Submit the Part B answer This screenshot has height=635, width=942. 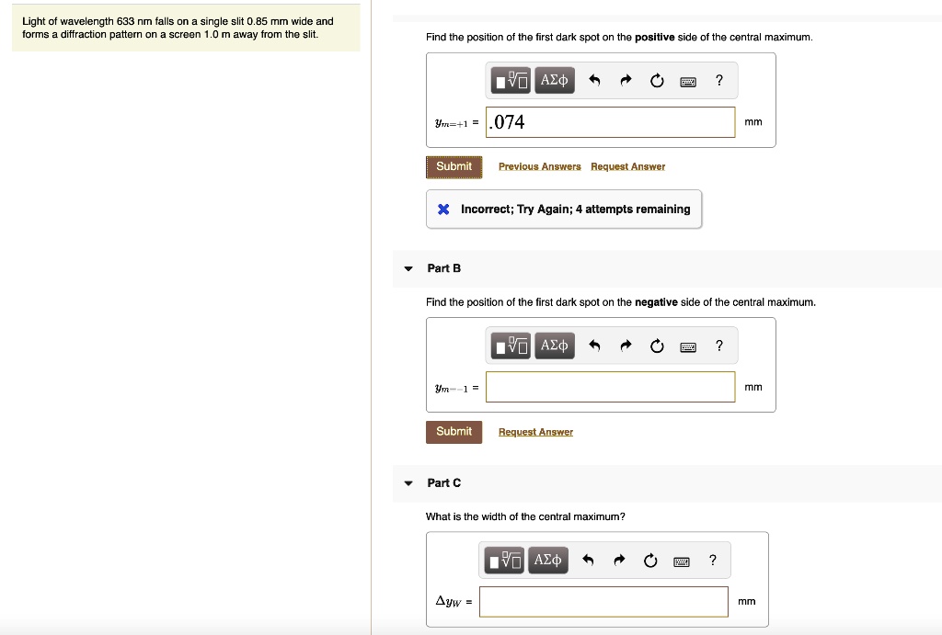click(454, 432)
